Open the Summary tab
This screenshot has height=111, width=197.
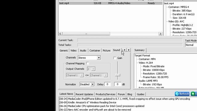click(139, 50)
